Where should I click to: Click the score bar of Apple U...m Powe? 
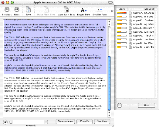point(122,17)
